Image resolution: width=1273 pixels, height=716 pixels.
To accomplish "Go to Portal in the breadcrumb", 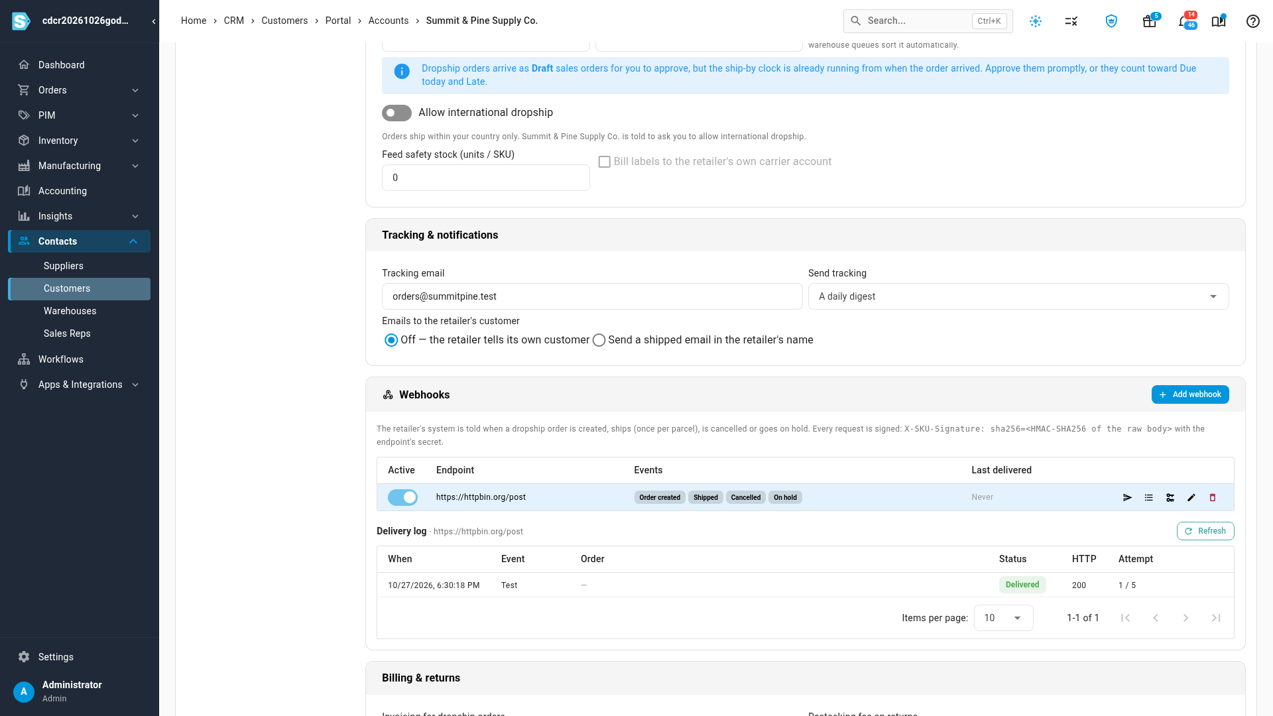I will pos(338,21).
